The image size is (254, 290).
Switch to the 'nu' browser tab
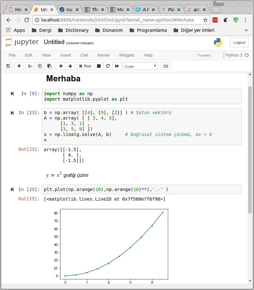click(x=69, y=10)
